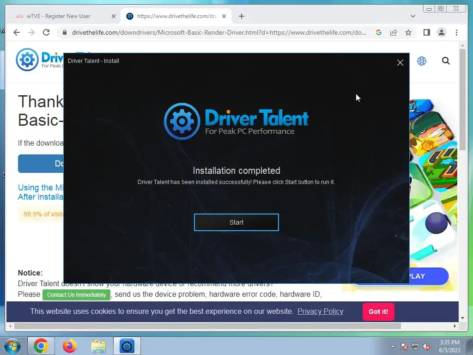The image size is (473, 355).
Task: Click the 'Notice:' heading text
Action: (x=30, y=273)
